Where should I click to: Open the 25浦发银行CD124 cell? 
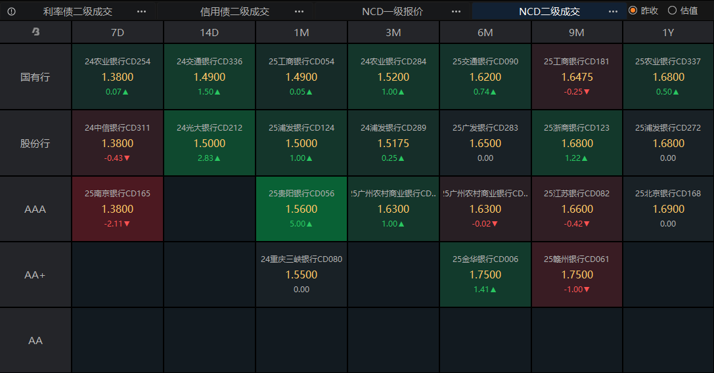click(301, 143)
